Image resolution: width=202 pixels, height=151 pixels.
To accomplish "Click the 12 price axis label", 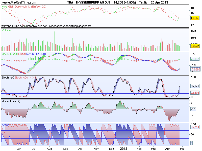I will coord(192,25).
